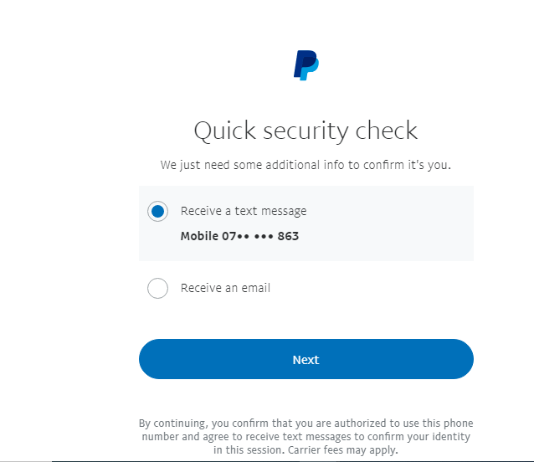The width and height of the screenshot is (534, 462).
Task: Click the Quick security check heading
Action: coord(306,131)
